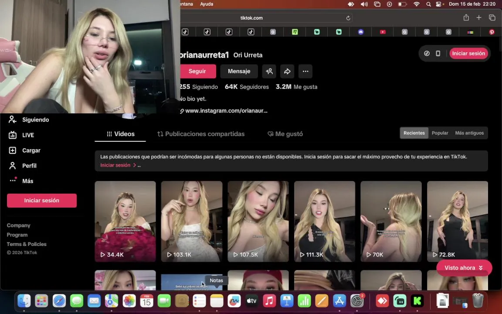The width and height of the screenshot is (502, 314).
Task: Follow the user with Seguir button
Action: pos(197,71)
